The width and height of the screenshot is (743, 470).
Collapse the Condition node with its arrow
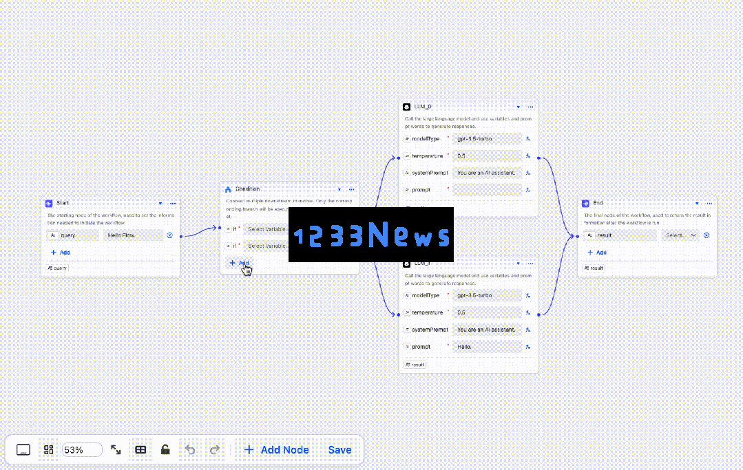339,189
